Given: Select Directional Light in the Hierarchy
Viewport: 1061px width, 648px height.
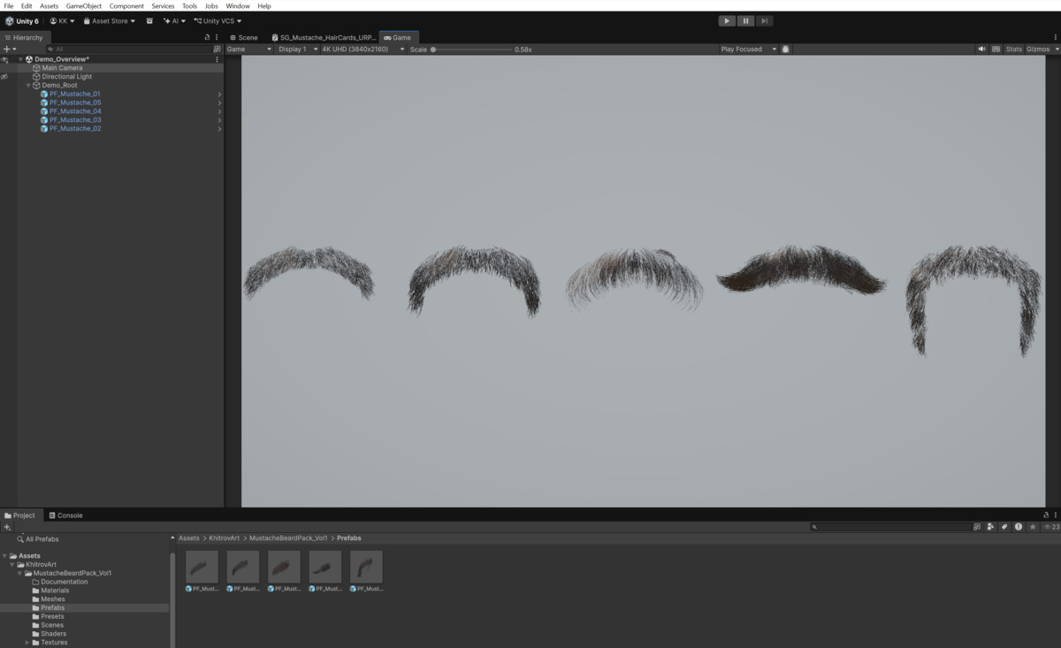Looking at the screenshot, I should 66,76.
